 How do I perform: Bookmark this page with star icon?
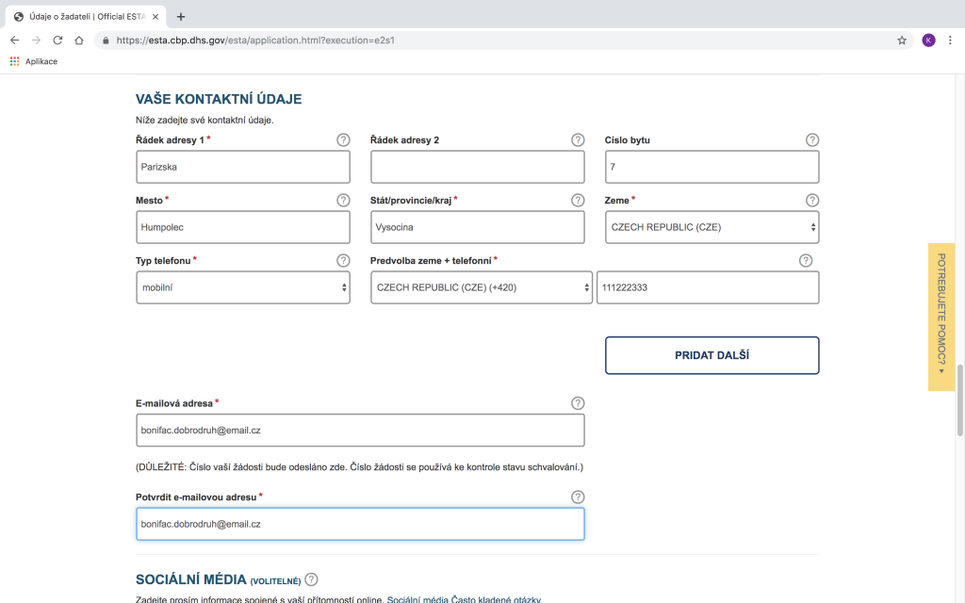(901, 41)
